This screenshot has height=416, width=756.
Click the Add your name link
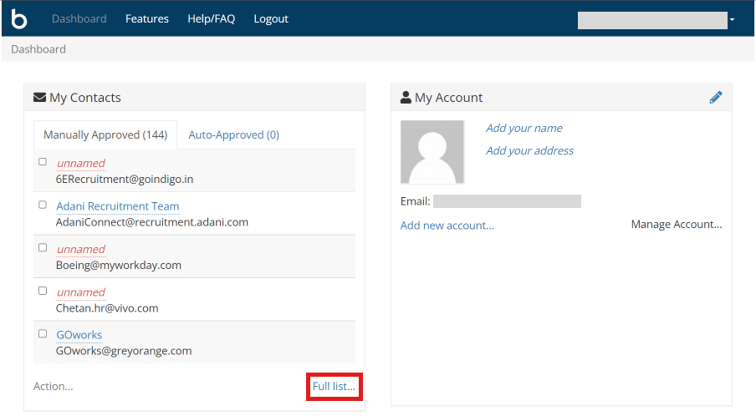pyautogui.click(x=524, y=128)
